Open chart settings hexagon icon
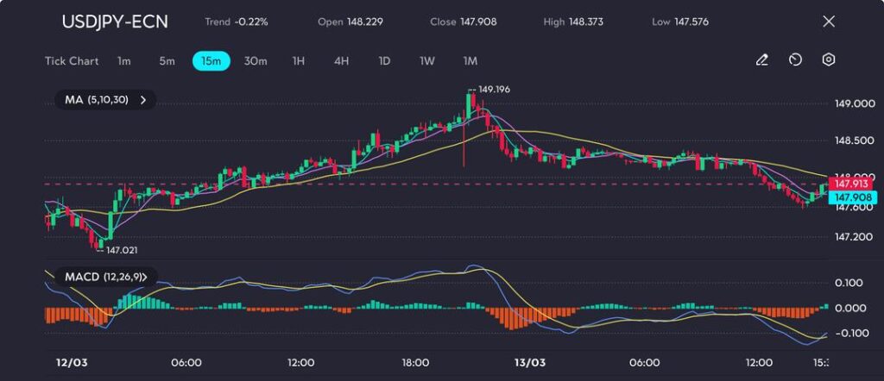Viewport: 884px width, 381px height. [x=828, y=60]
